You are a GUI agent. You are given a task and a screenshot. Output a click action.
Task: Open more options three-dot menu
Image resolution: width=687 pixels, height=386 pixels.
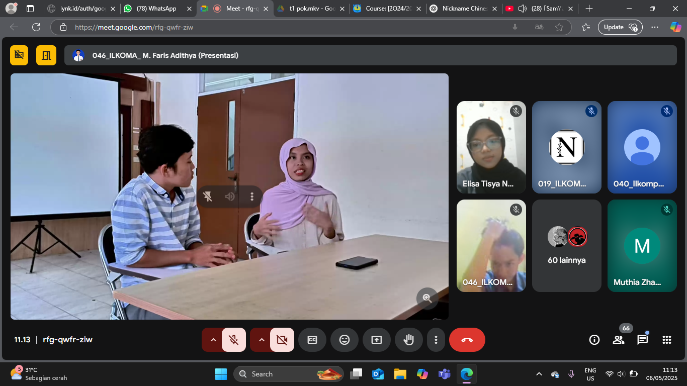click(436, 340)
